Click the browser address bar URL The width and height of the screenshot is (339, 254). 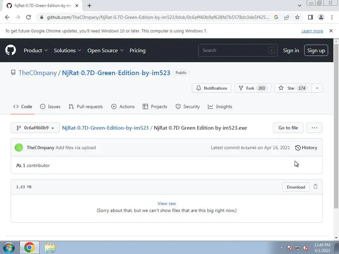pyautogui.click(x=158, y=17)
